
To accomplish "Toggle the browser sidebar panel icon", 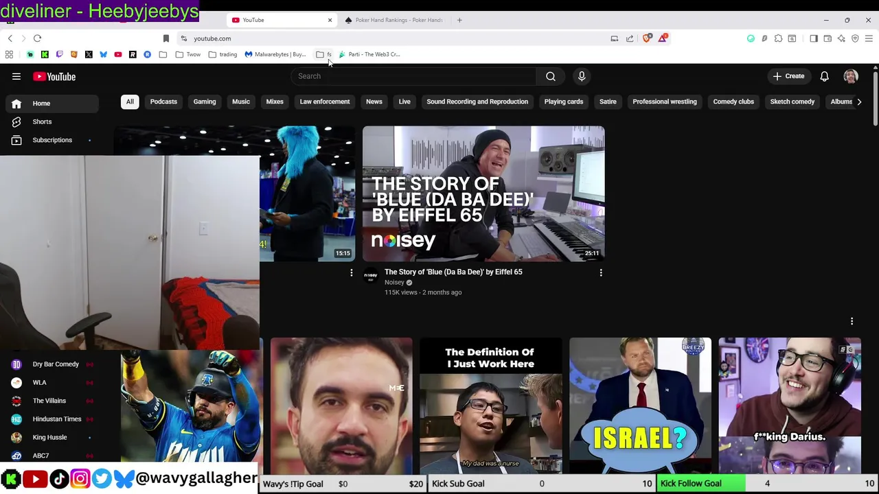I will tap(814, 38).
